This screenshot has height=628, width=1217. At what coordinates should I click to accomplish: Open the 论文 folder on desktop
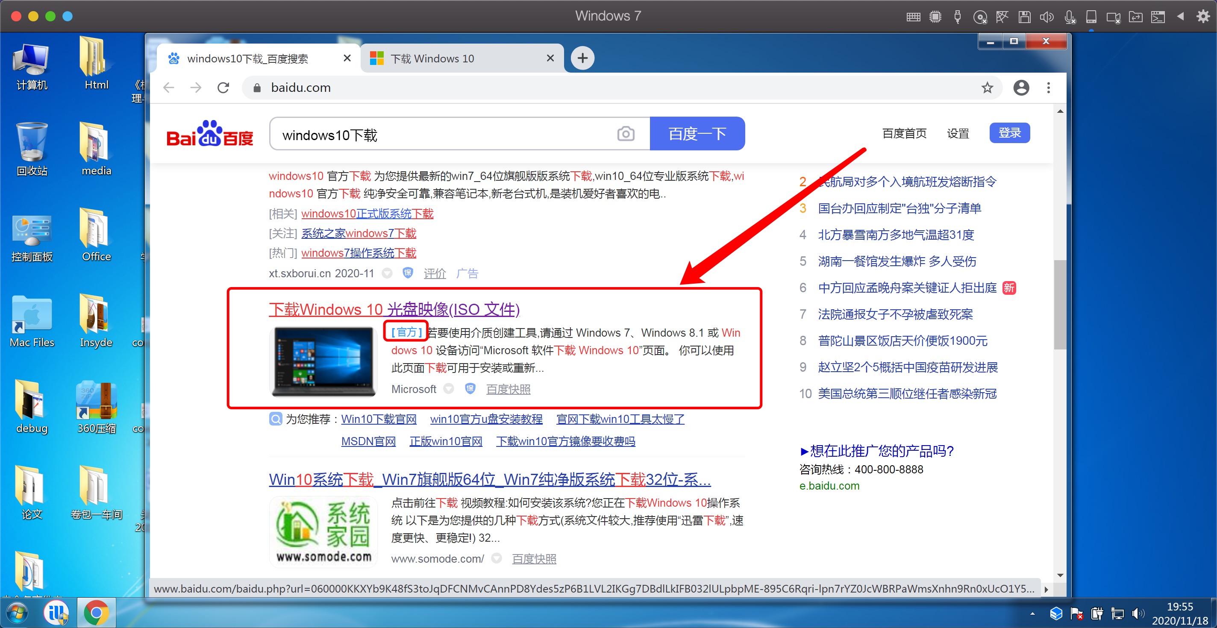click(x=32, y=493)
